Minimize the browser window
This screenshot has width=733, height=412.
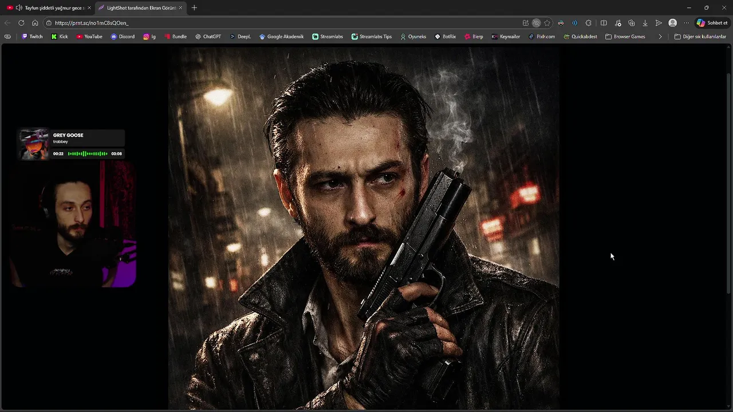[689, 7]
